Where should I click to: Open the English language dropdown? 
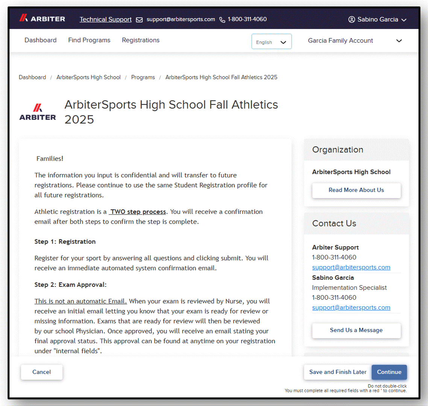pyautogui.click(x=271, y=41)
